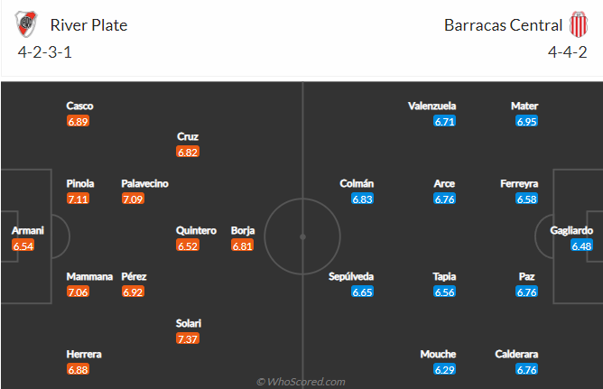
Task: Click the River Plate club crest
Action: [26, 24]
